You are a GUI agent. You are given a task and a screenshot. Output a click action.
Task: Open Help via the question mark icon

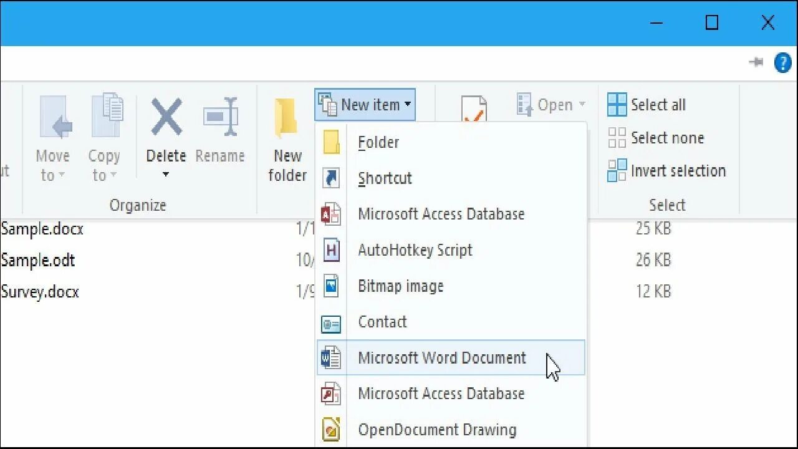(782, 62)
